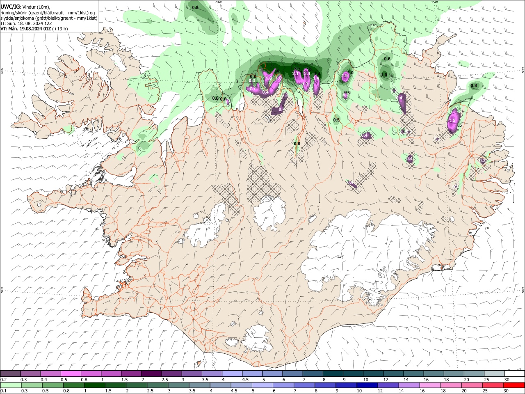Select the light purple 14 rain legend swatch
525x394 pixels.
point(409,385)
